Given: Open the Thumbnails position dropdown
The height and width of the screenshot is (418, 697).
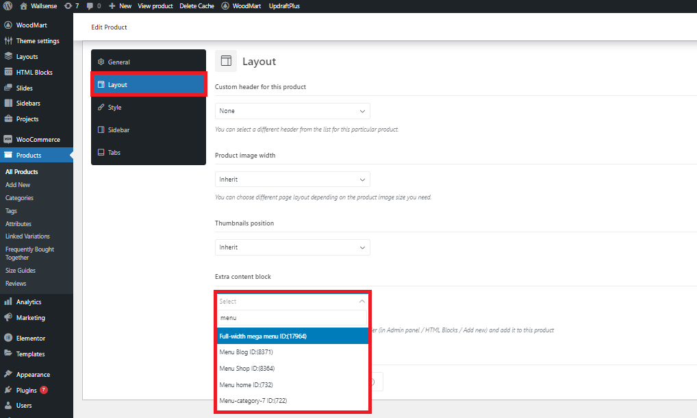Looking at the screenshot, I should (x=292, y=247).
